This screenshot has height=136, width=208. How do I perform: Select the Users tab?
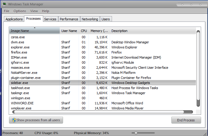pos(106,19)
